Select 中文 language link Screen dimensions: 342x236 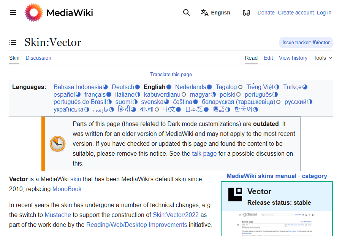[169, 109]
